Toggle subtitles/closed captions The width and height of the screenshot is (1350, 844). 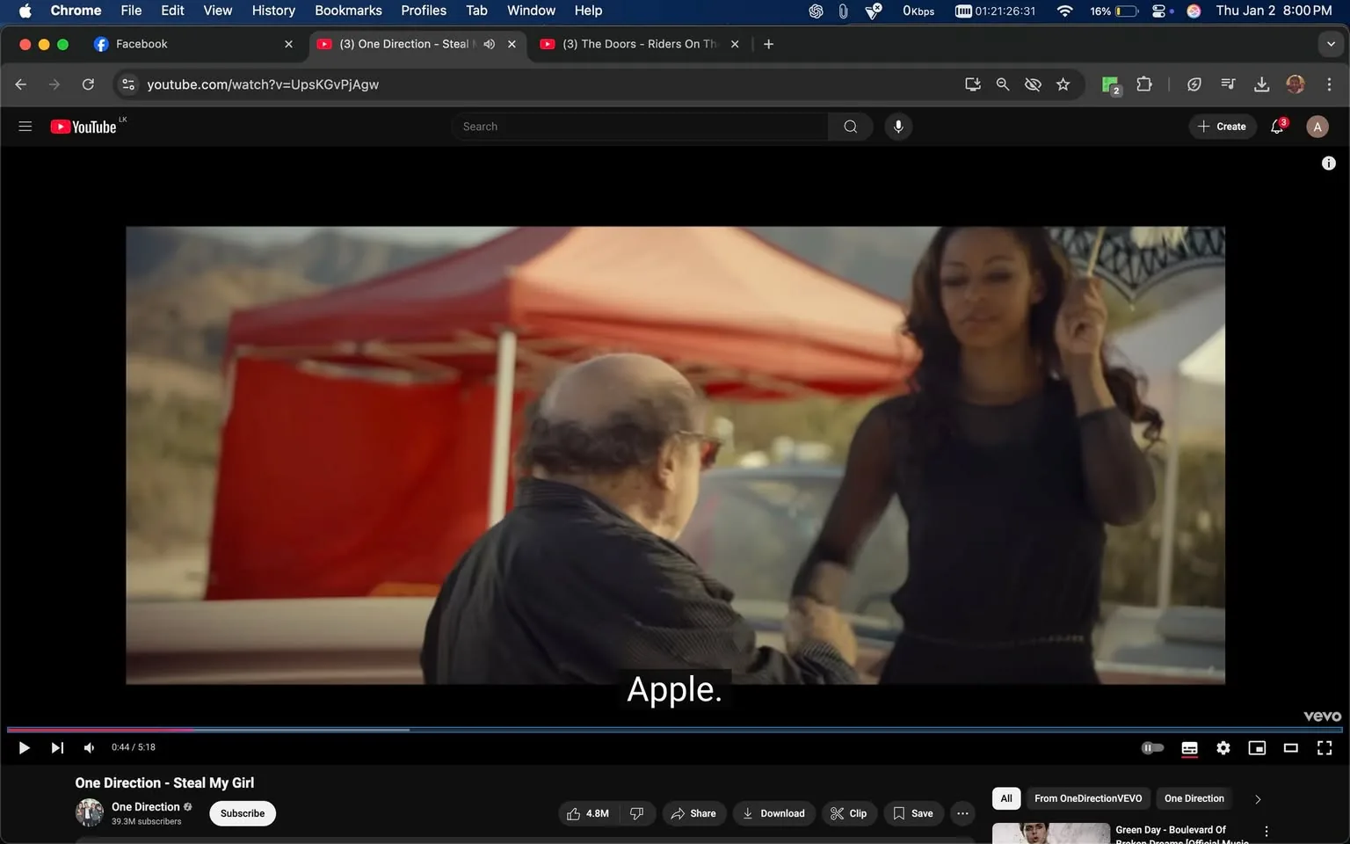(1189, 747)
